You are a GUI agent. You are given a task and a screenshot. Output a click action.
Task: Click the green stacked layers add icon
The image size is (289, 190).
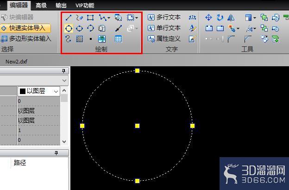(x=276, y=39)
